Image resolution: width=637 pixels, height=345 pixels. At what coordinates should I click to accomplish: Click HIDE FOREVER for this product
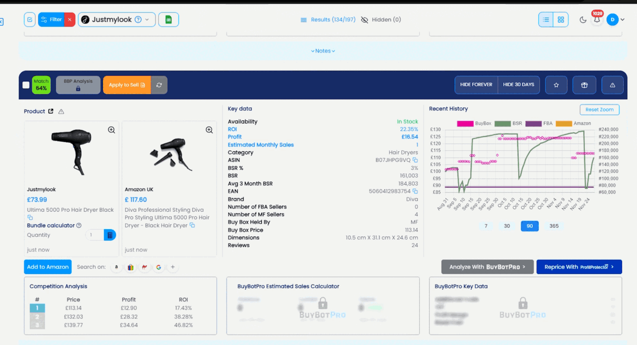[x=476, y=85]
